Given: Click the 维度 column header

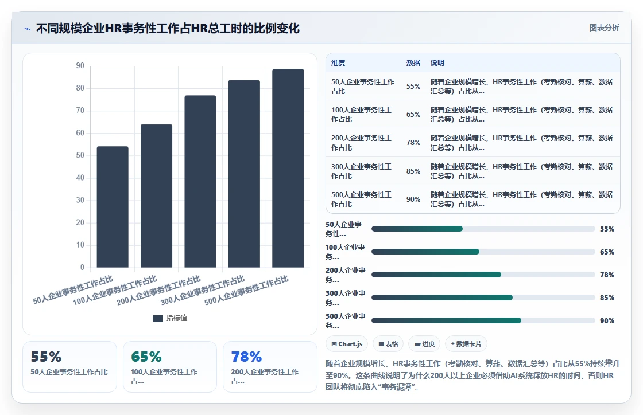Looking at the screenshot, I should pyautogui.click(x=338, y=63).
